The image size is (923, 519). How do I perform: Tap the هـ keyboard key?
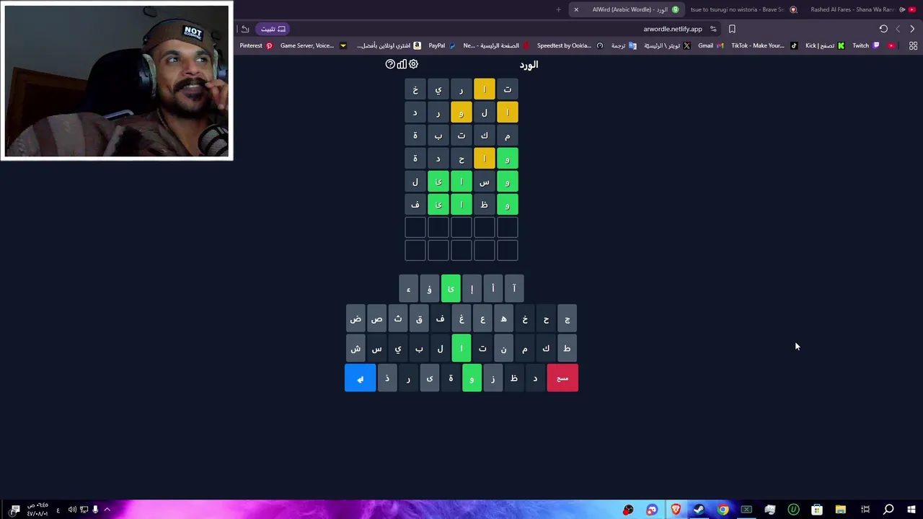pos(503,319)
